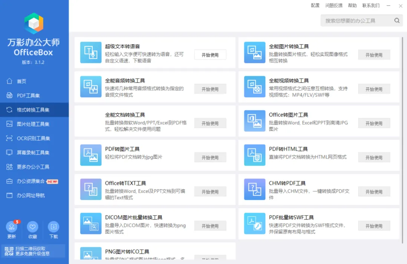Open the 帮助 help link
The image size is (407, 264).
coord(352,5)
